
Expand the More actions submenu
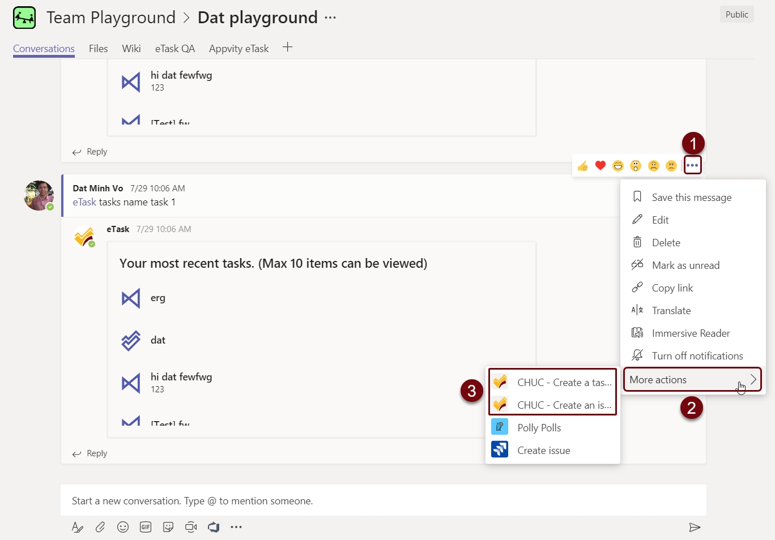[x=692, y=380]
